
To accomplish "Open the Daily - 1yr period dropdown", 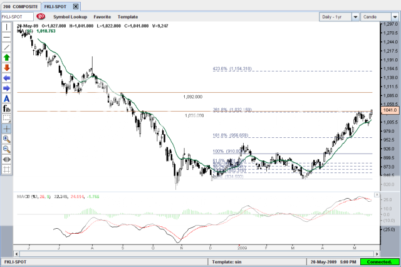I will [338, 17].
